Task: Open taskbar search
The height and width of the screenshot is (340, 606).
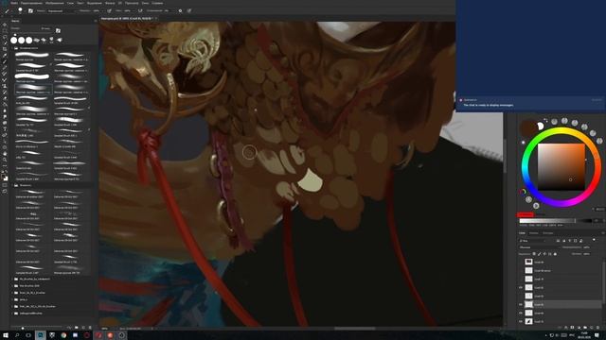Action: 17,335
